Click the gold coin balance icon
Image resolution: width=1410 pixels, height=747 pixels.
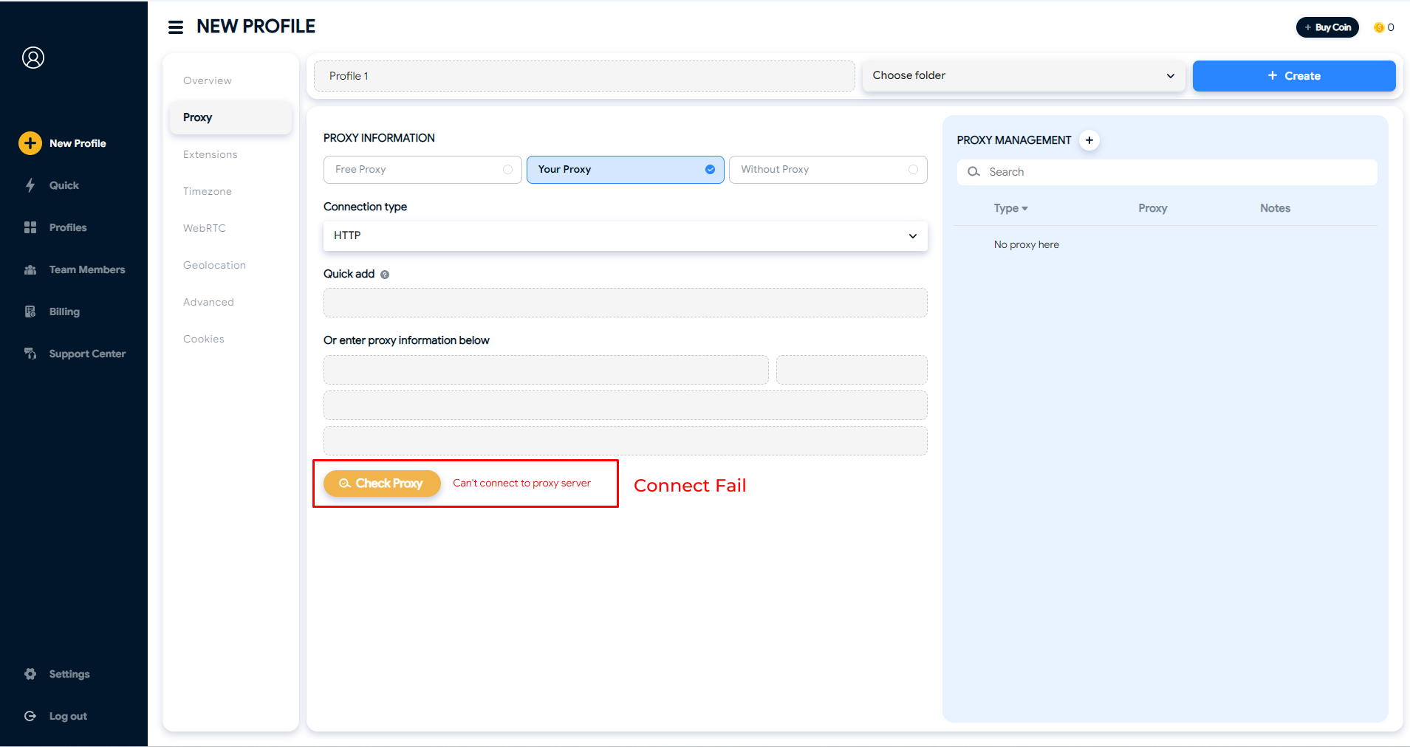(1378, 28)
